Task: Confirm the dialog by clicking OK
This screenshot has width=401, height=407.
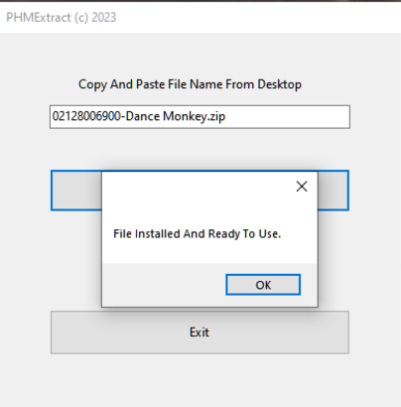Action: tap(263, 285)
